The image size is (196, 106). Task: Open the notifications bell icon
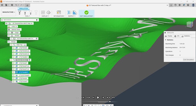point(184,5)
